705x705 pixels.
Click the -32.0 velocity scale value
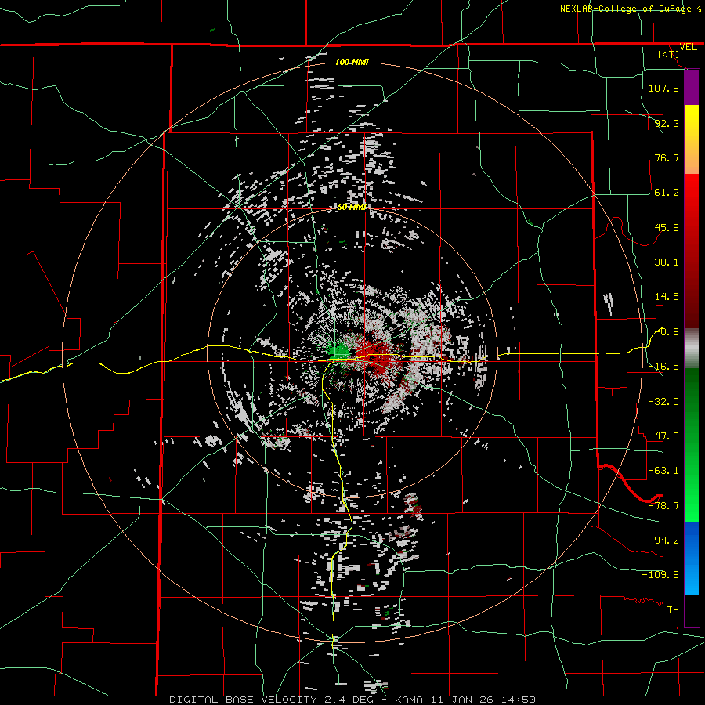click(x=663, y=402)
